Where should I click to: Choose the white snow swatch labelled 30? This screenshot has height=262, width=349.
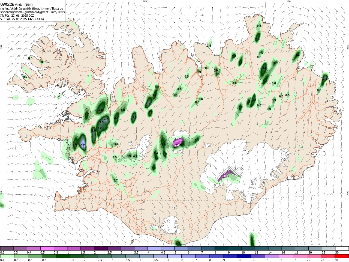point(342,248)
